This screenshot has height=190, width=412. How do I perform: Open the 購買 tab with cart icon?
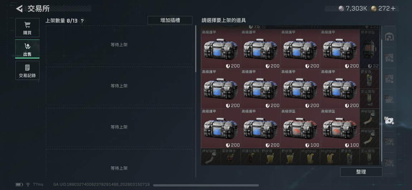click(x=27, y=28)
